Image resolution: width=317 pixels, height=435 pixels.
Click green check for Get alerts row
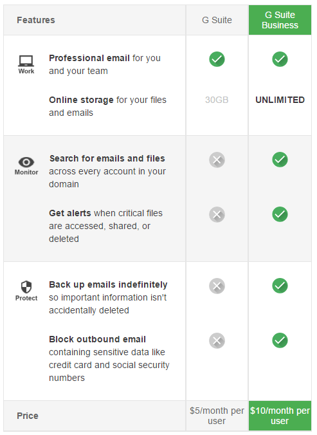pyautogui.click(x=280, y=214)
